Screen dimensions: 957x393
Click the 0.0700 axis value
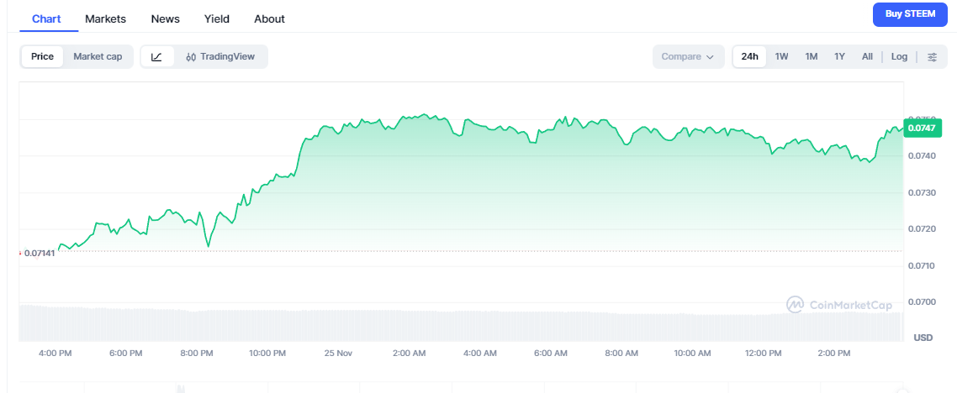click(x=921, y=302)
